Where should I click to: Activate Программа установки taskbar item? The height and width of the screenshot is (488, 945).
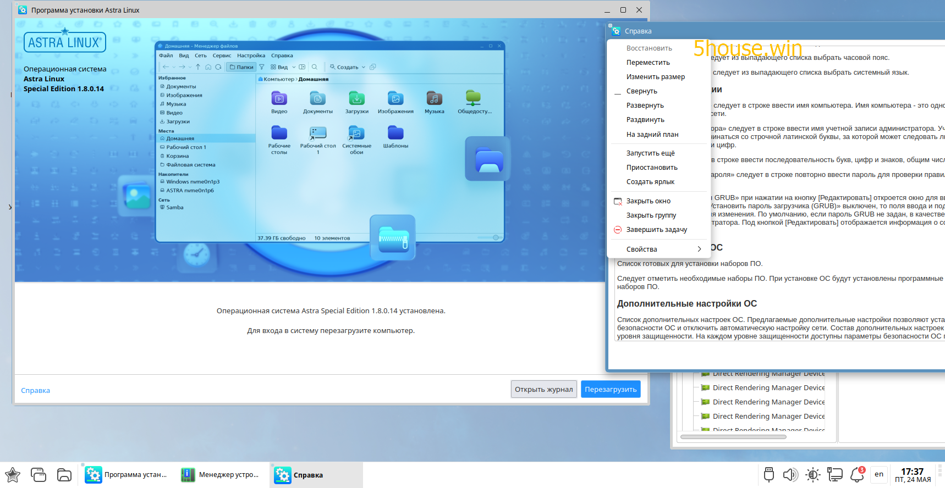coord(126,475)
